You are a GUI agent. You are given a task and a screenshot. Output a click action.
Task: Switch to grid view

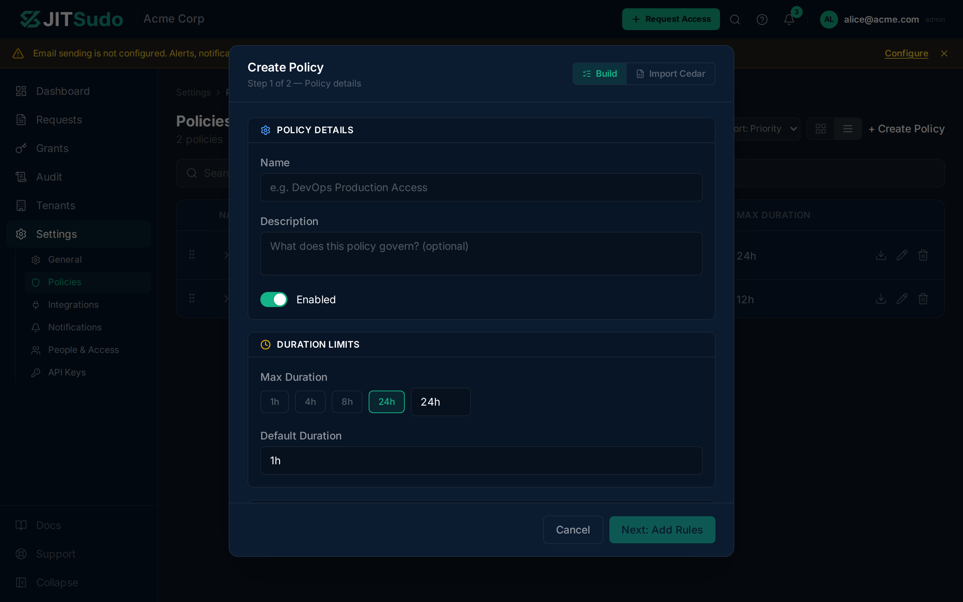tap(820, 129)
